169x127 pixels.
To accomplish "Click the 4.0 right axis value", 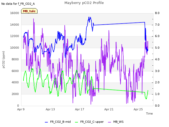I will [157, 59].
